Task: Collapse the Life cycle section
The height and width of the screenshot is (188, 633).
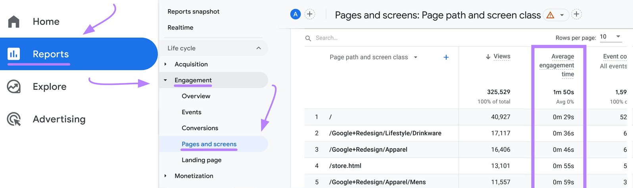Action: [259, 48]
